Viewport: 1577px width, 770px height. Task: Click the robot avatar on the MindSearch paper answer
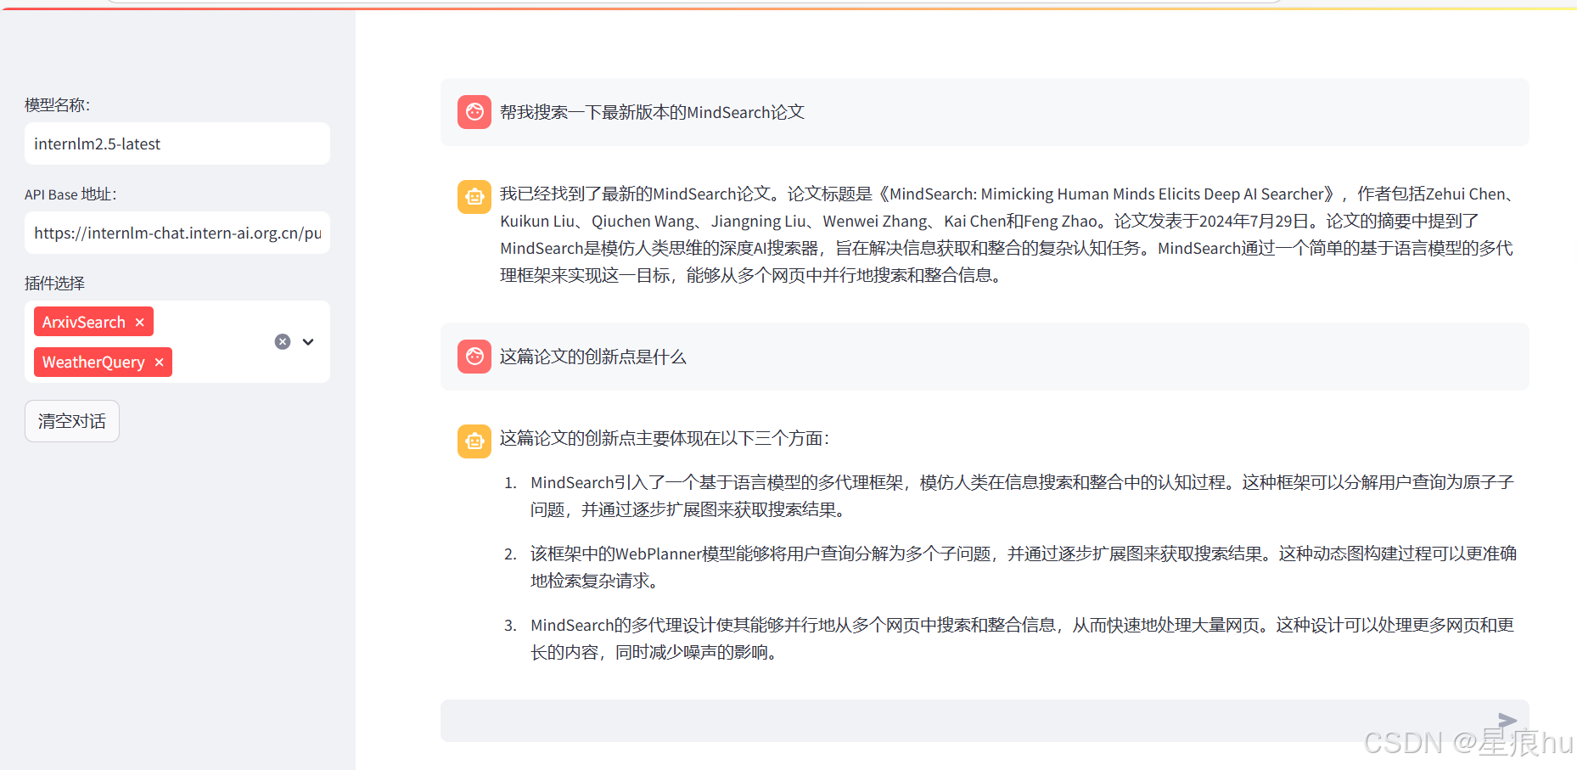[x=474, y=196]
